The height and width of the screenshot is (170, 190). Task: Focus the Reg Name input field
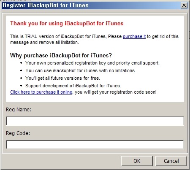click(x=95, y=121)
